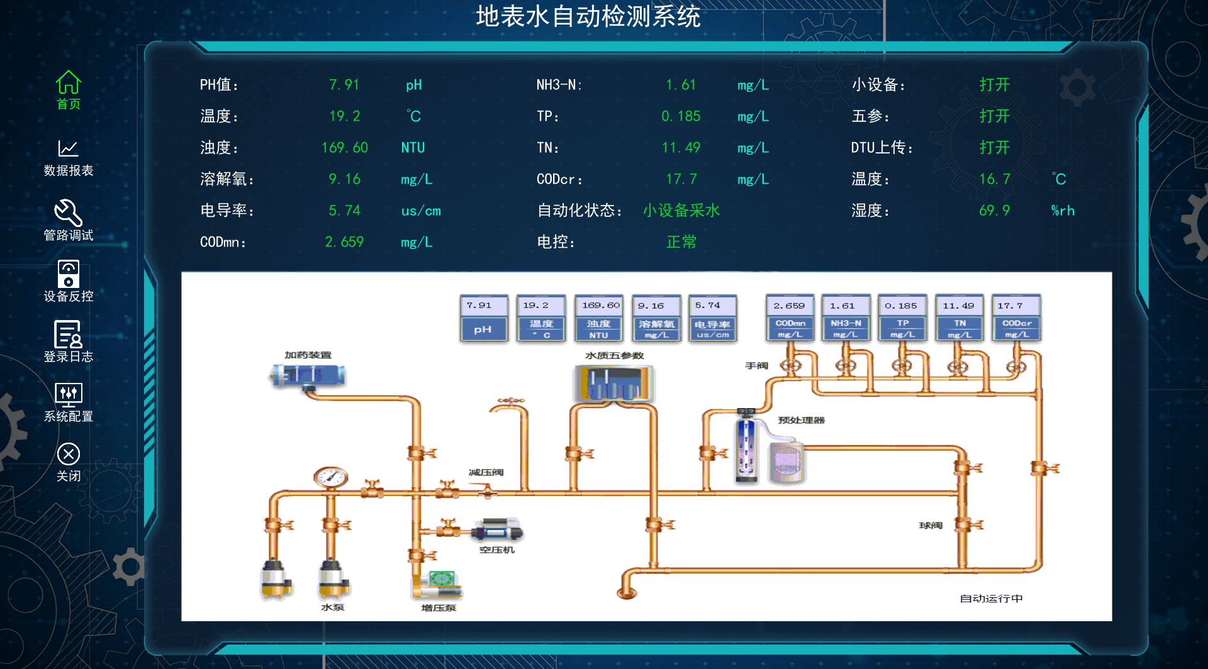Click the valve under the NH3-N display
Screen dimensions: 1208x669
(846, 365)
